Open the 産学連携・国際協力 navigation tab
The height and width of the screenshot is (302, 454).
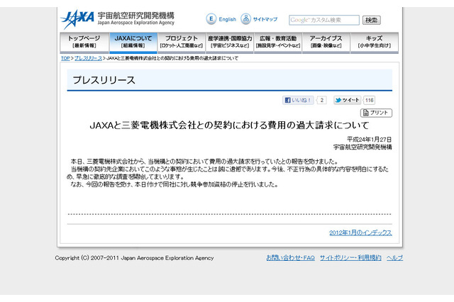coord(230,43)
